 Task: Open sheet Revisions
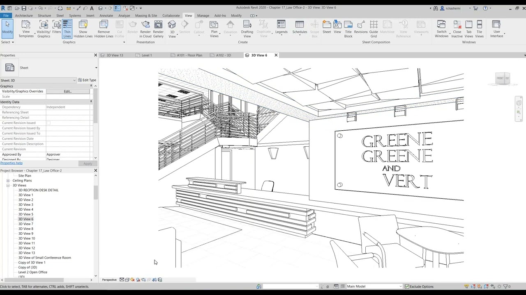(x=361, y=28)
